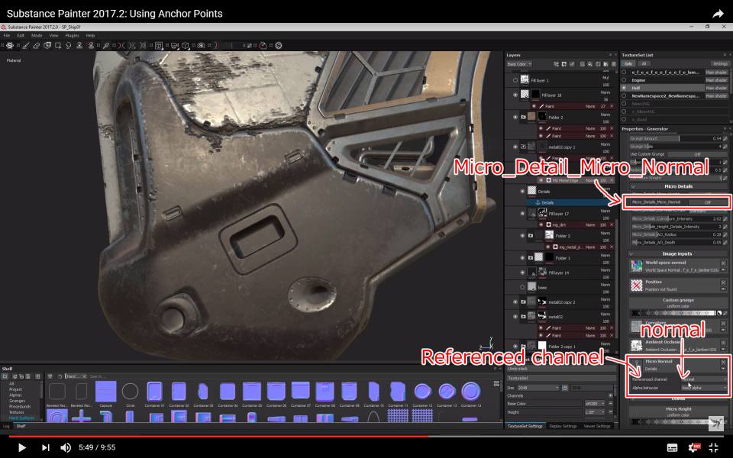Viewport: 733px width, 458px height.
Task: Select the Smudge tool in toolbar
Action: pos(69,45)
